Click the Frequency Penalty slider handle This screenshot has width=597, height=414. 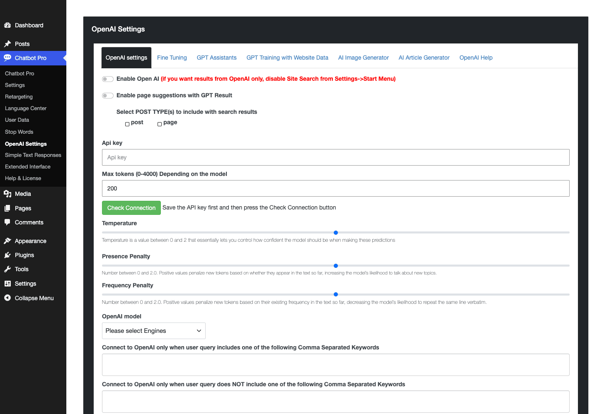click(x=336, y=294)
